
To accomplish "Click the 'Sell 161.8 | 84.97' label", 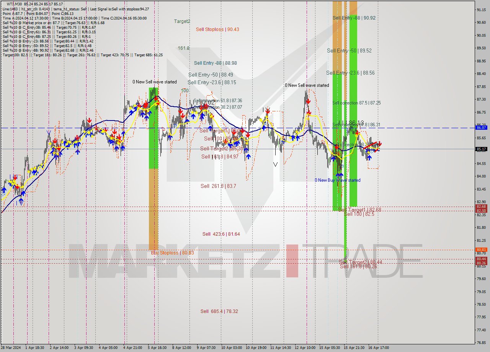I will [220, 156].
